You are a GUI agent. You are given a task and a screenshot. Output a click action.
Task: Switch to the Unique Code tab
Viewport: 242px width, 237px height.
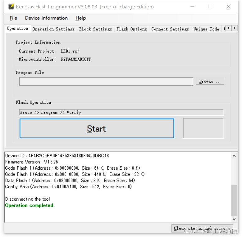[206, 29]
